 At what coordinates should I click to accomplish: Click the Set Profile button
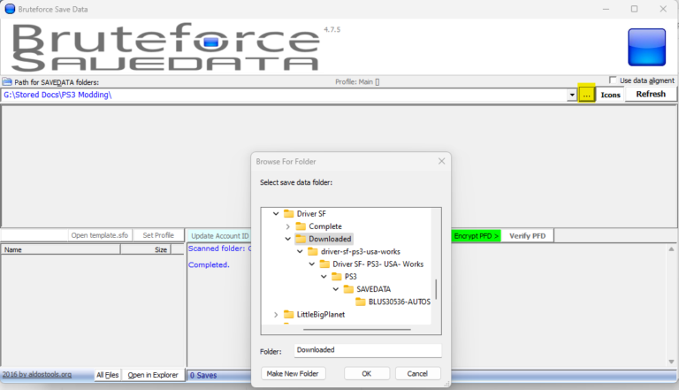pyautogui.click(x=158, y=235)
